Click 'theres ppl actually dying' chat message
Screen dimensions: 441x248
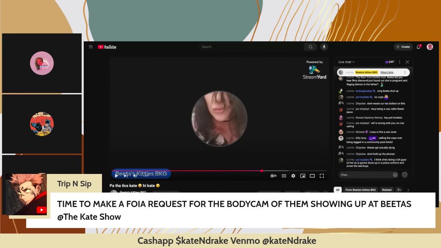tap(381, 148)
